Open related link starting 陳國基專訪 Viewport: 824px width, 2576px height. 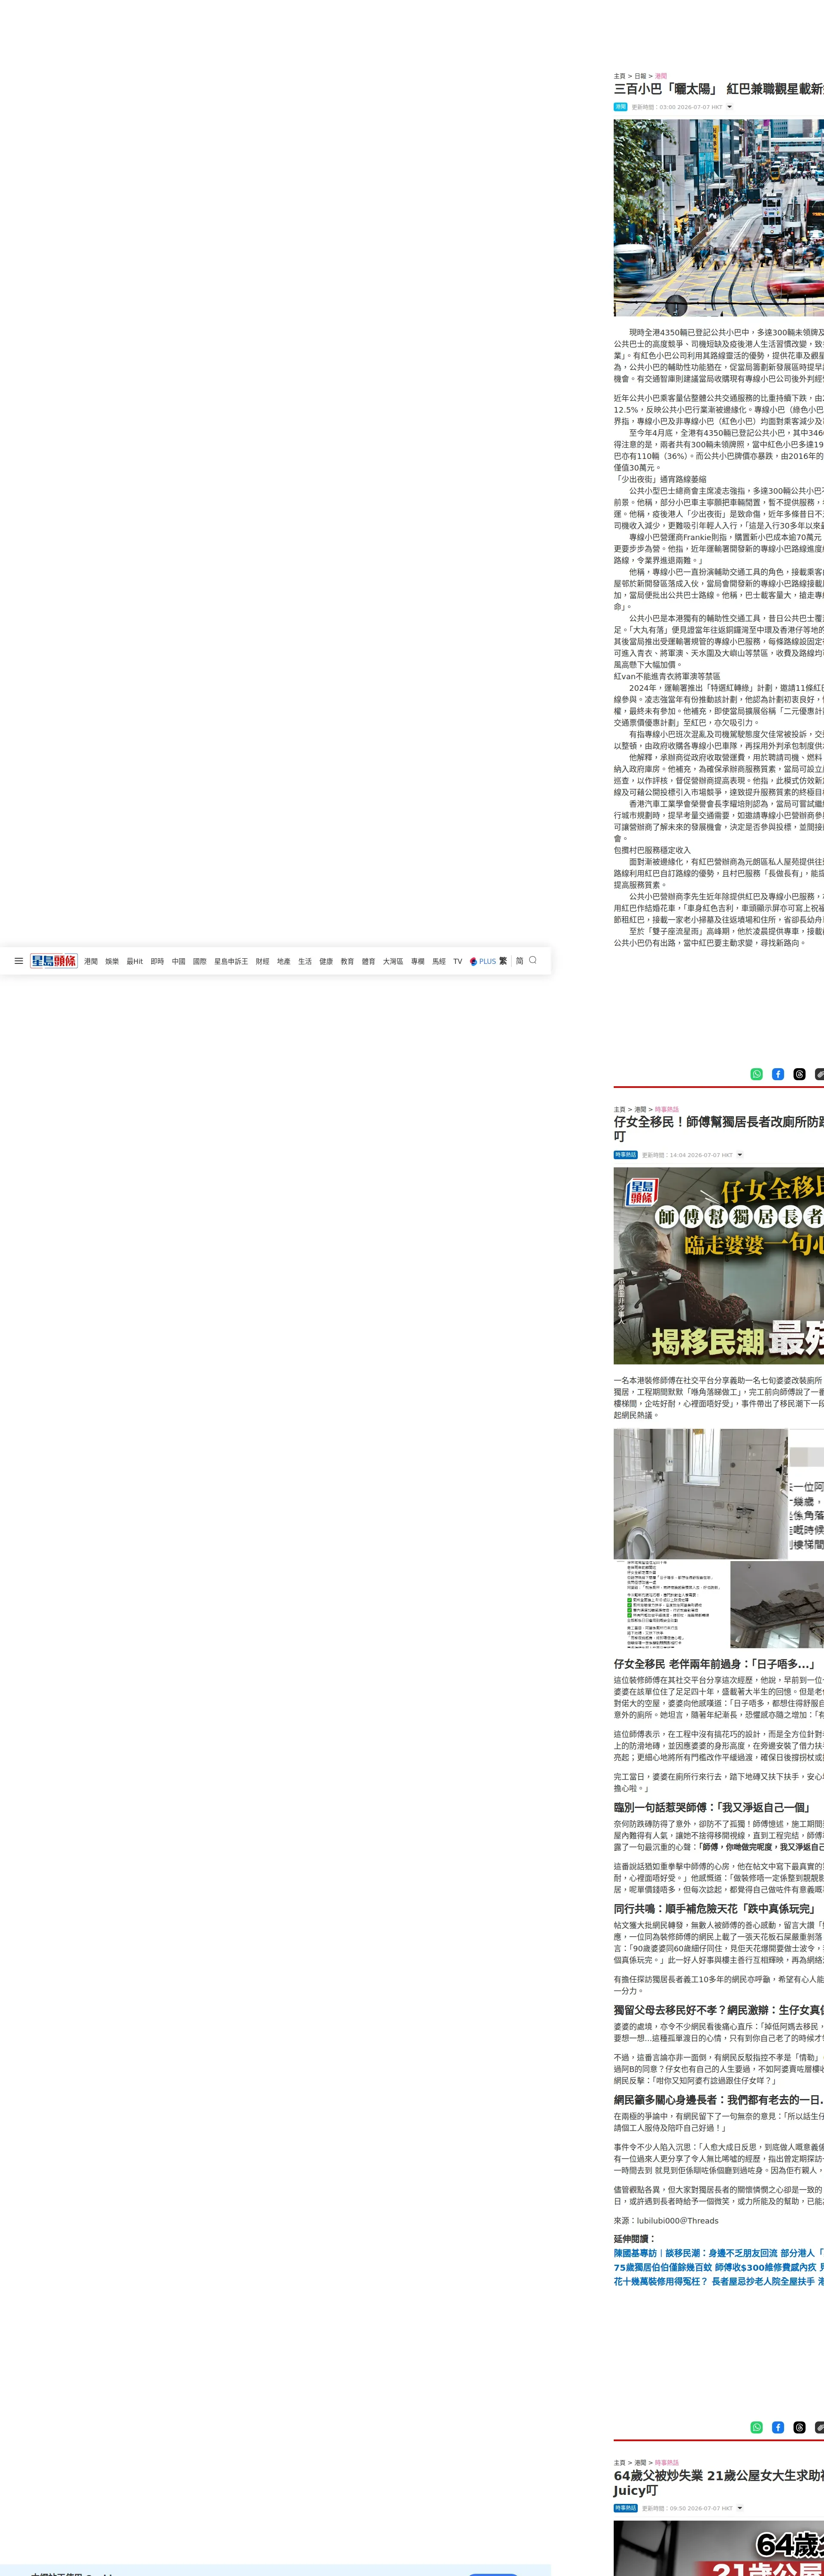pos(719,2253)
